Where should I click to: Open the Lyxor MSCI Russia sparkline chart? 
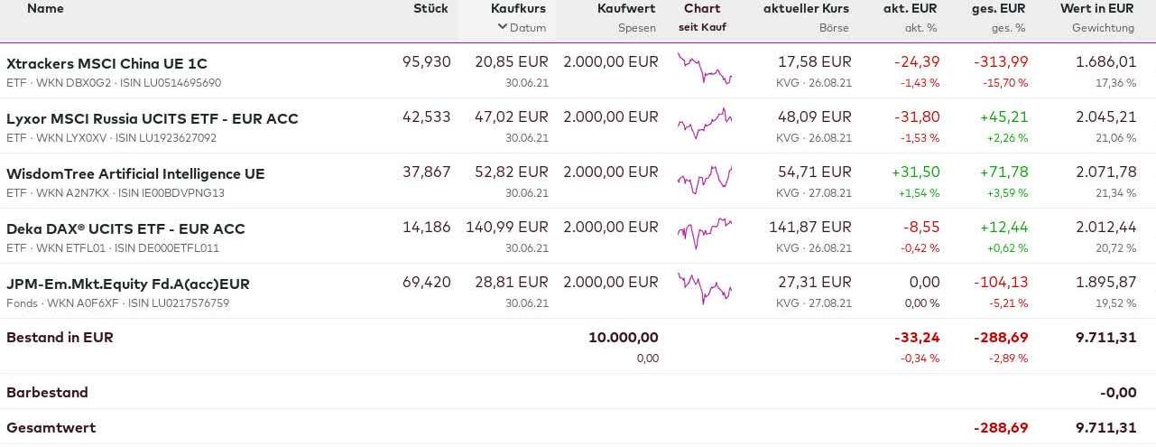pyautogui.click(x=705, y=125)
